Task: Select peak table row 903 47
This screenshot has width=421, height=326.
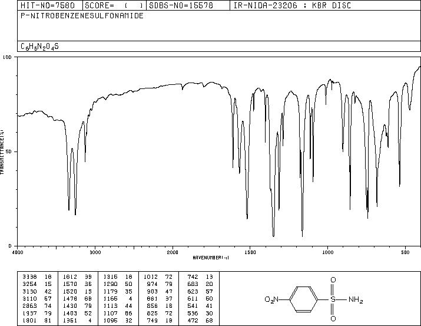Action: [160, 291]
